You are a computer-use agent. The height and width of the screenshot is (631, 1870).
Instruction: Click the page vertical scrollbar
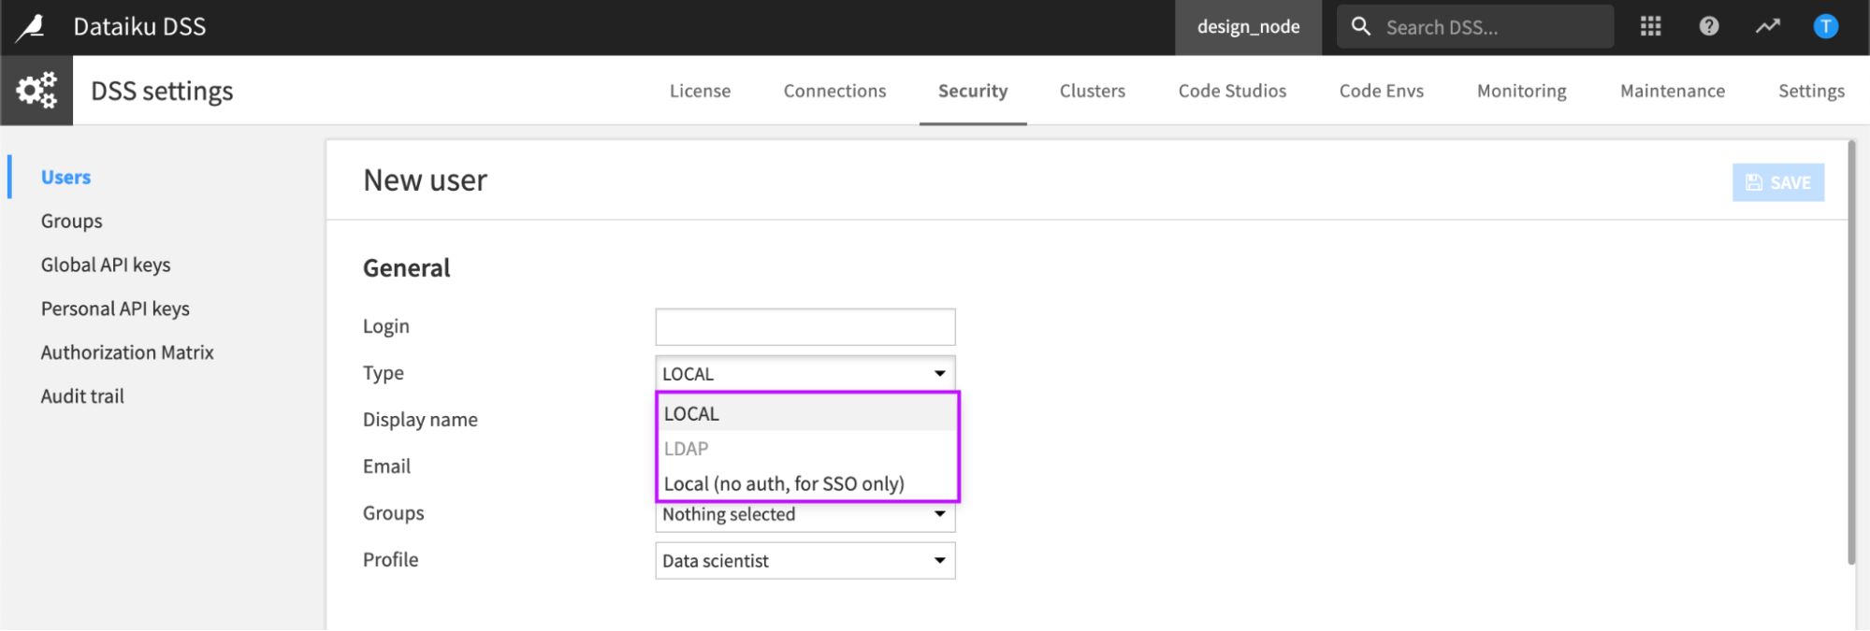tap(1851, 352)
